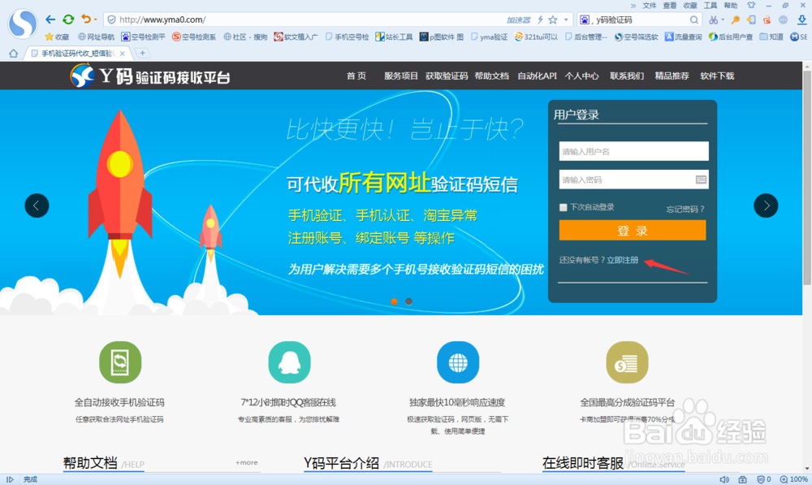Click the globe icon for 10毫秒响应速度
The image size is (812, 485).
click(458, 362)
